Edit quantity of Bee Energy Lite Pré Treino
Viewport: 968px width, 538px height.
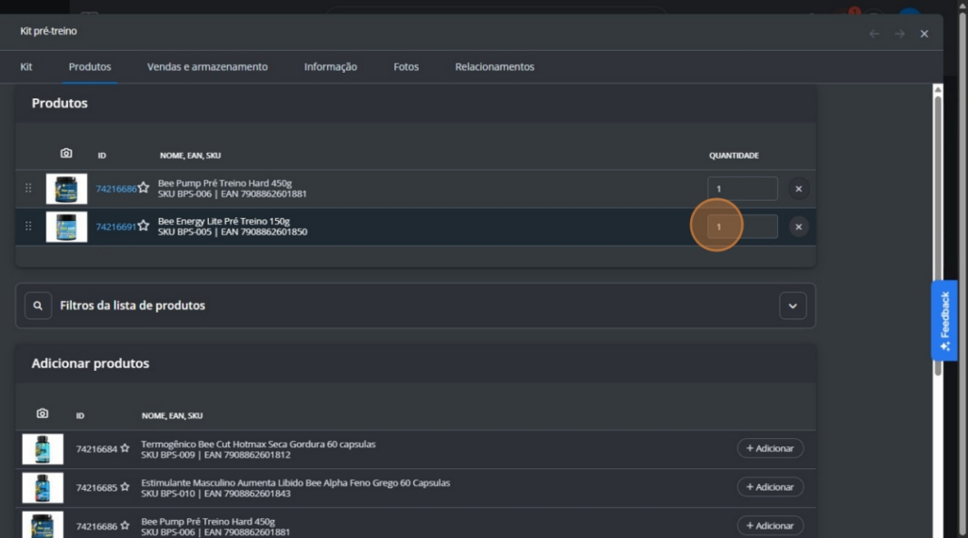tap(742, 227)
